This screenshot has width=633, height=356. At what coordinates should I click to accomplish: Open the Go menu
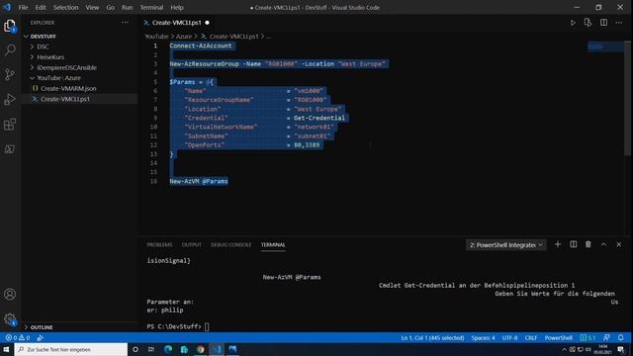tap(110, 7)
